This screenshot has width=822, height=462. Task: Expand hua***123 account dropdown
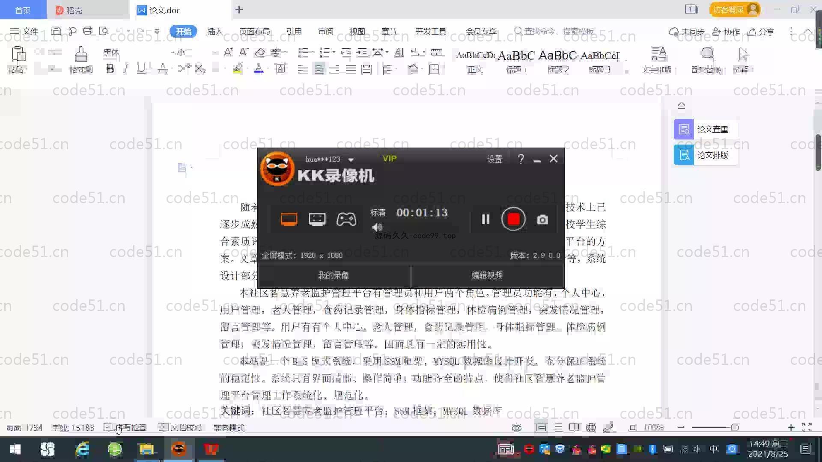(x=351, y=160)
